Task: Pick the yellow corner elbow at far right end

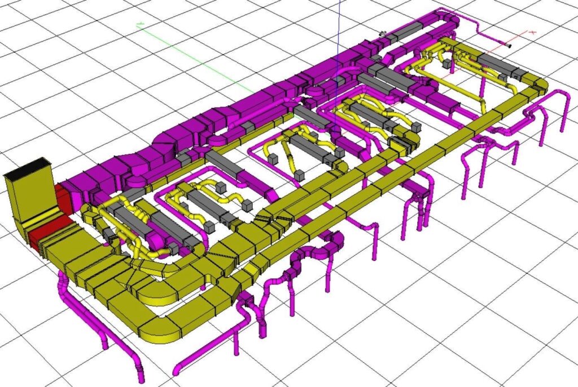Action: tap(536, 84)
